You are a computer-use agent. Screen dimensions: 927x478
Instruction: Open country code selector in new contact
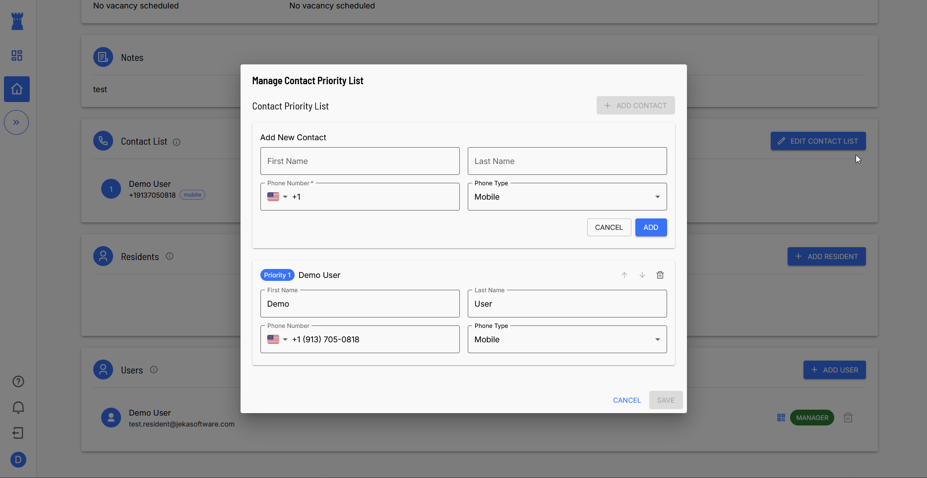[x=277, y=197]
